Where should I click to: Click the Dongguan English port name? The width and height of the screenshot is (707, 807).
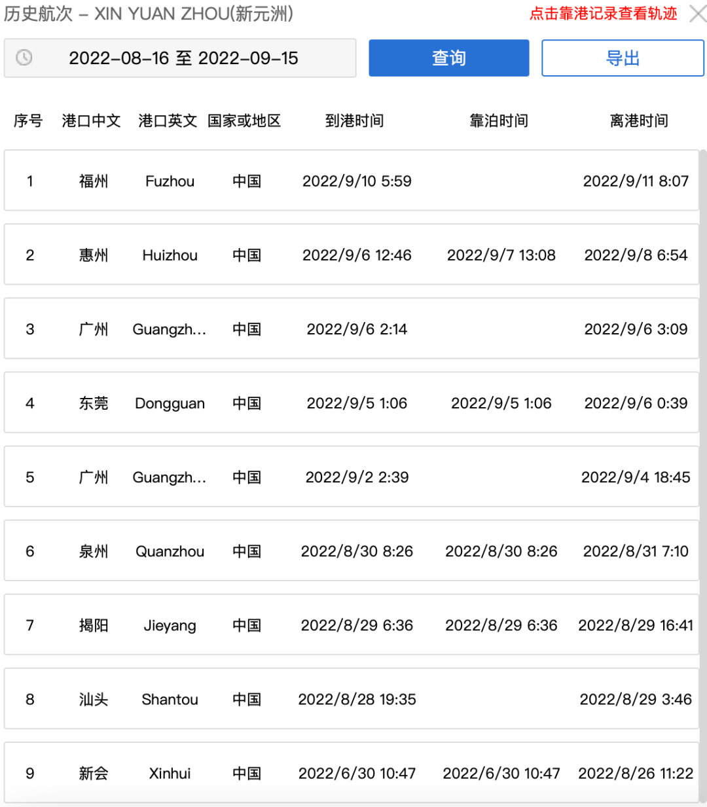(170, 403)
